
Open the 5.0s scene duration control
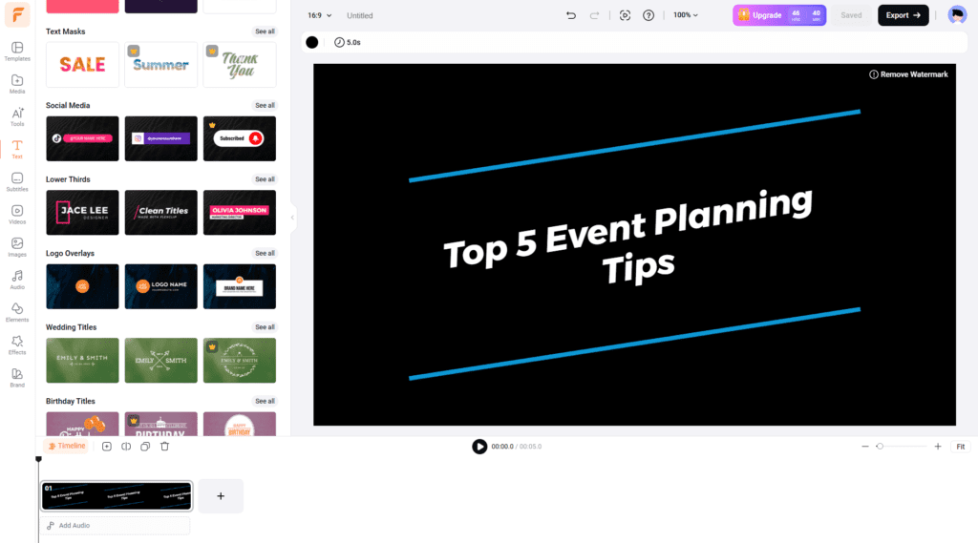tap(348, 42)
